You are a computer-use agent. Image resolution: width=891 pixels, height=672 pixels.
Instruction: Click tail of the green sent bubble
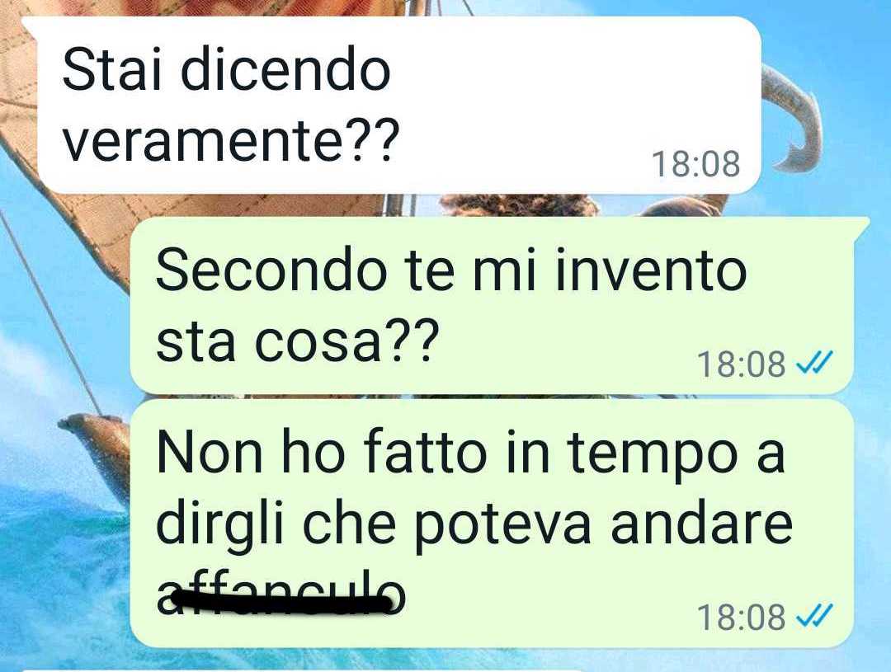pyautogui.click(x=860, y=226)
